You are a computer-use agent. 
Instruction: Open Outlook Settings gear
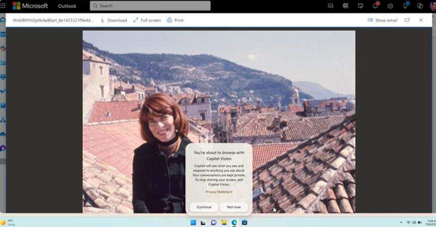pyautogui.click(x=390, y=6)
